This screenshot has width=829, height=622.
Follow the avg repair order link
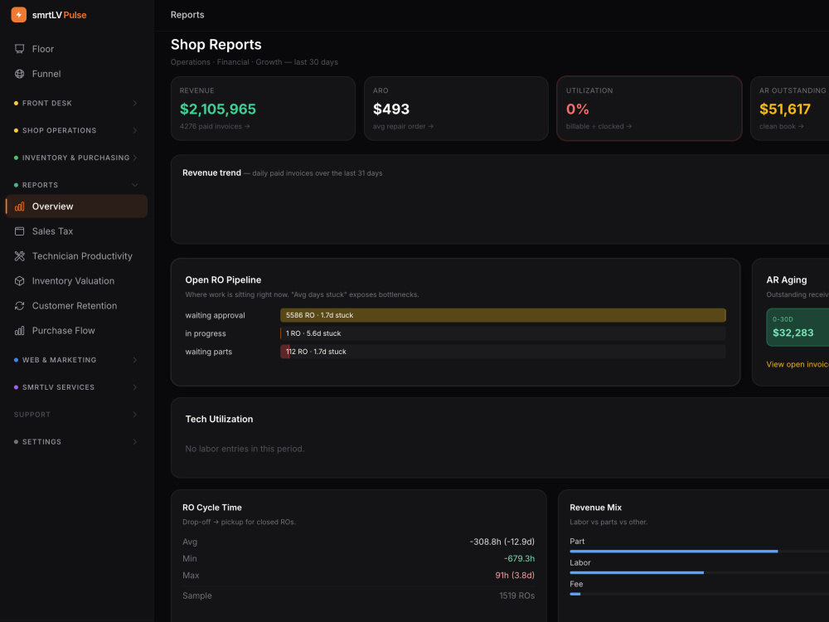pos(403,126)
